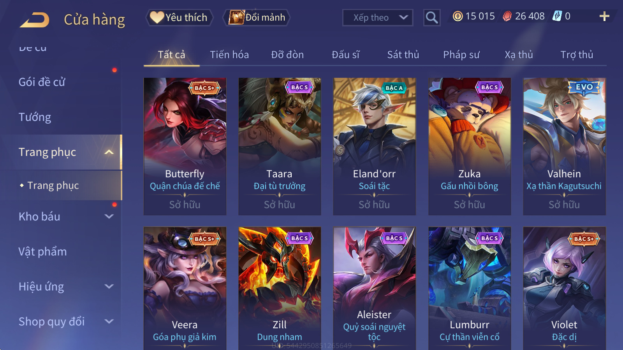Select the Sát thủ tab
623x350 pixels.
click(403, 55)
